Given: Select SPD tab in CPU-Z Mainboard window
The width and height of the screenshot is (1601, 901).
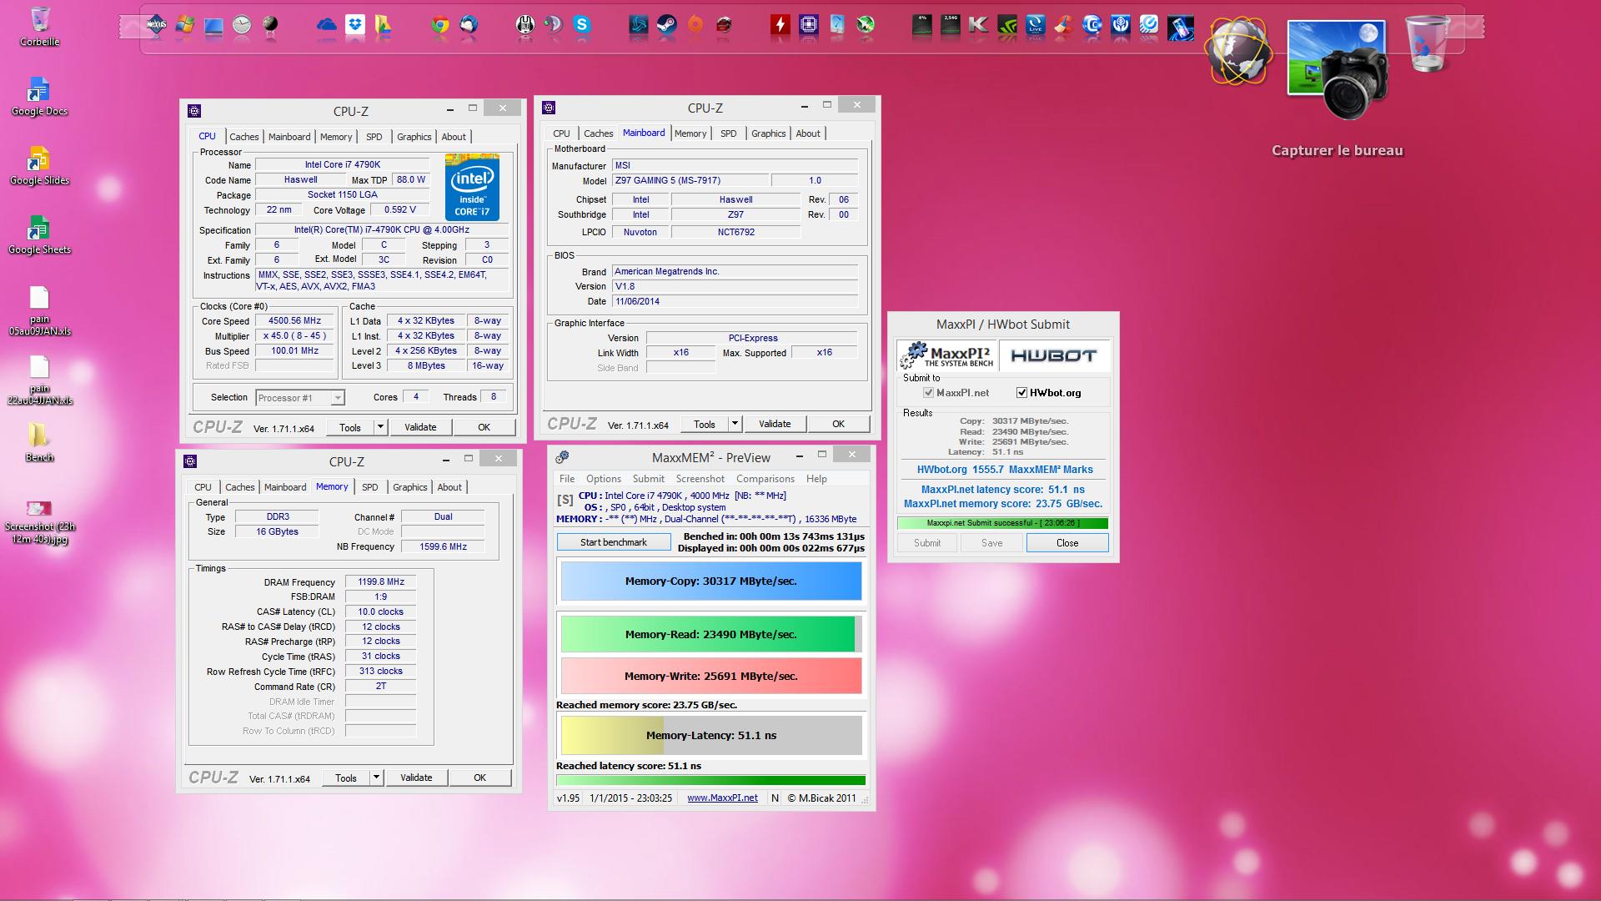Looking at the screenshot, I should point(729,133).
